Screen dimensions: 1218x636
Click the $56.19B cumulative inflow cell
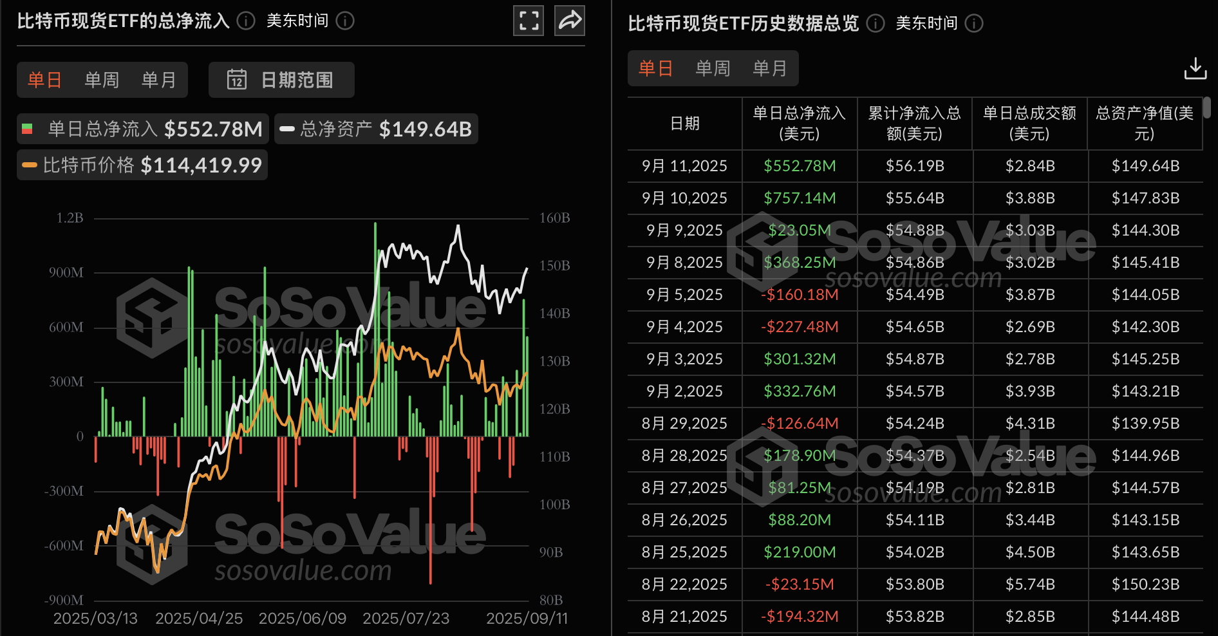pos(915,166)
